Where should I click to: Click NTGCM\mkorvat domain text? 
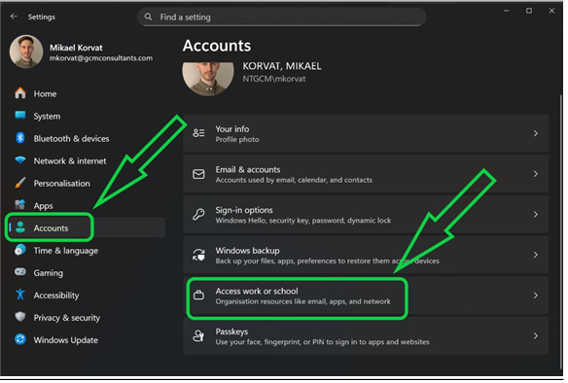(x=274, y=79)
